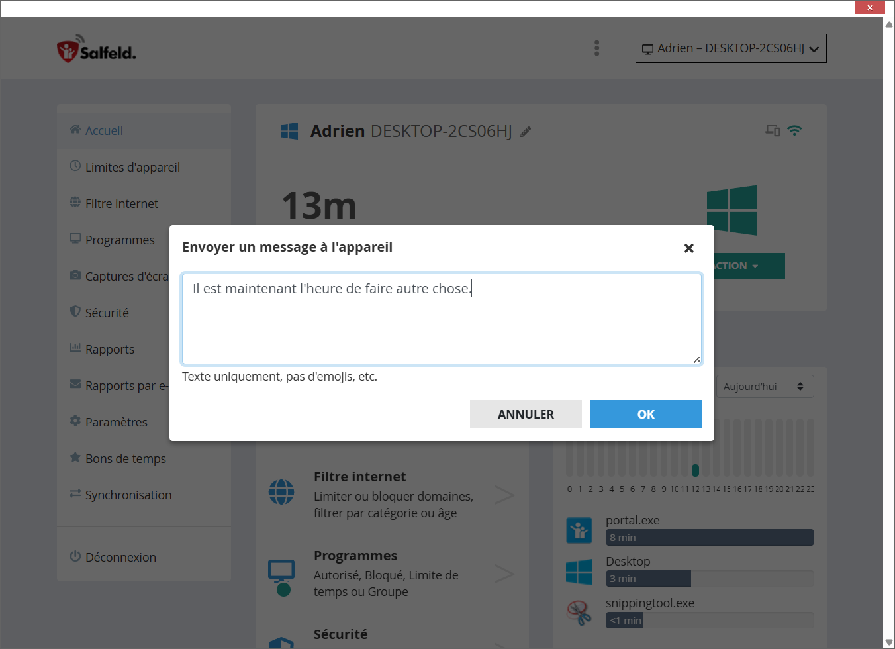Image resolution: width=895 pixels, height=649 pixels.
Task: Open the Sécurité card title
Action: [x=340, y=634]
